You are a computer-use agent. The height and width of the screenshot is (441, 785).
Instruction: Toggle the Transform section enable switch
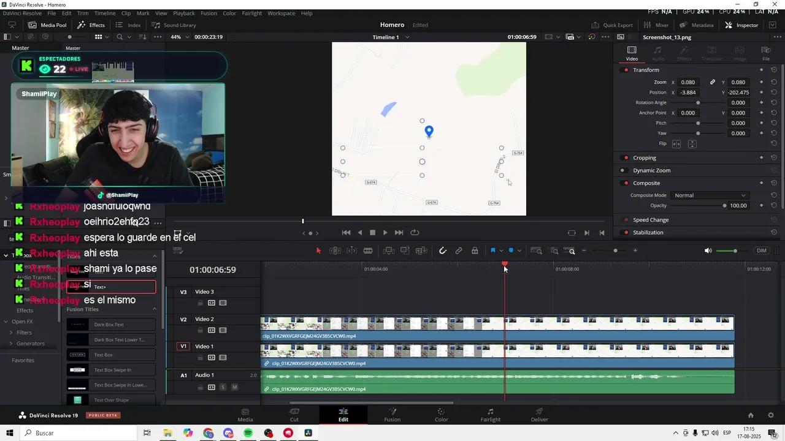click(626, 70)
